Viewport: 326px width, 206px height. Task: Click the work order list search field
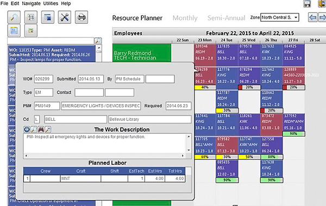[51, 41]
